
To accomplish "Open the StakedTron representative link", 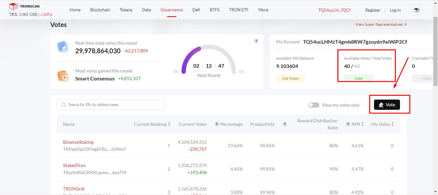I will coord(74,165).
